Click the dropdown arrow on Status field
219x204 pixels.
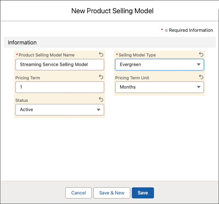99,110
